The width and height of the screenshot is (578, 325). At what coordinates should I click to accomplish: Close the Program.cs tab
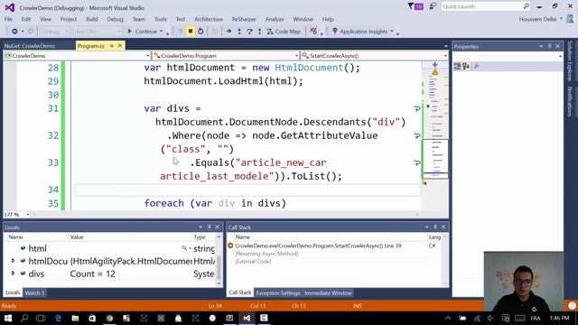[x=120, y=46]
